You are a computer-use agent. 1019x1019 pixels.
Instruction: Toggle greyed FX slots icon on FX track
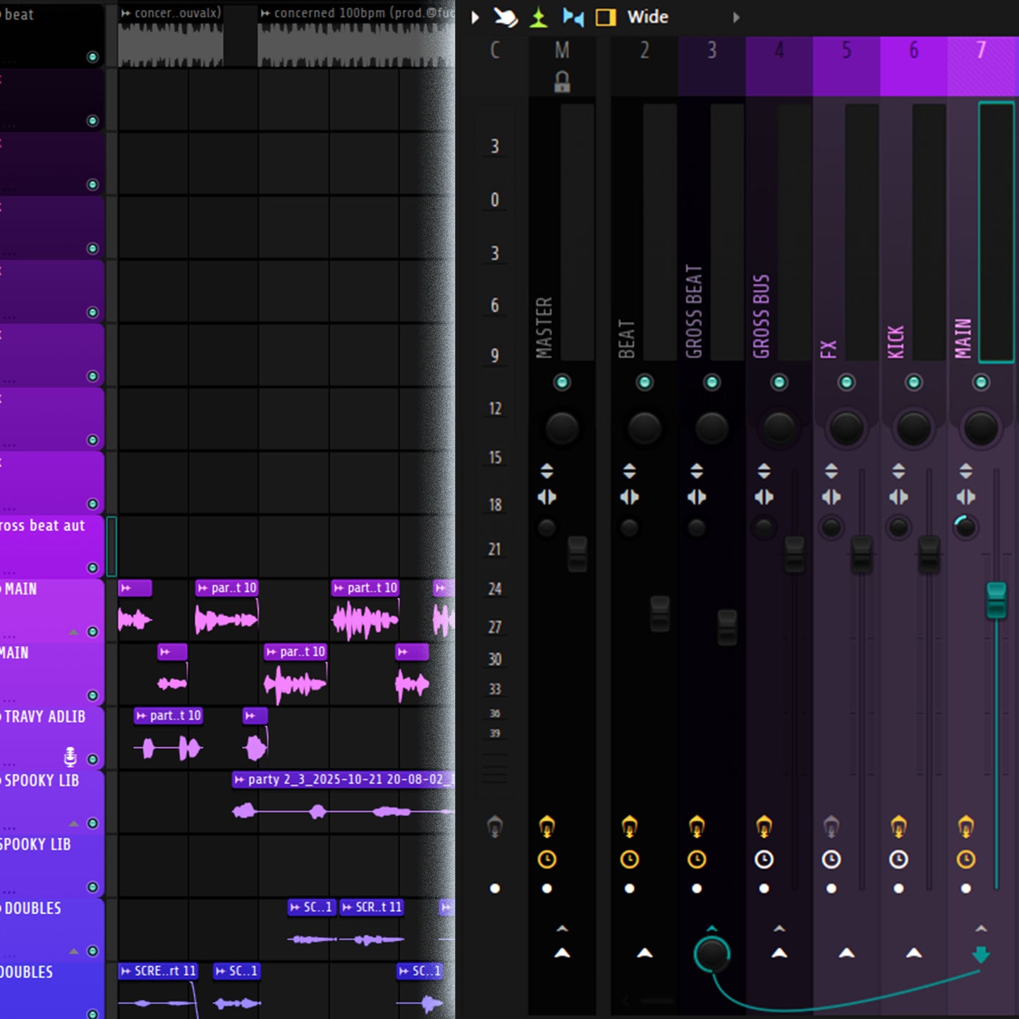pos(831,826)
